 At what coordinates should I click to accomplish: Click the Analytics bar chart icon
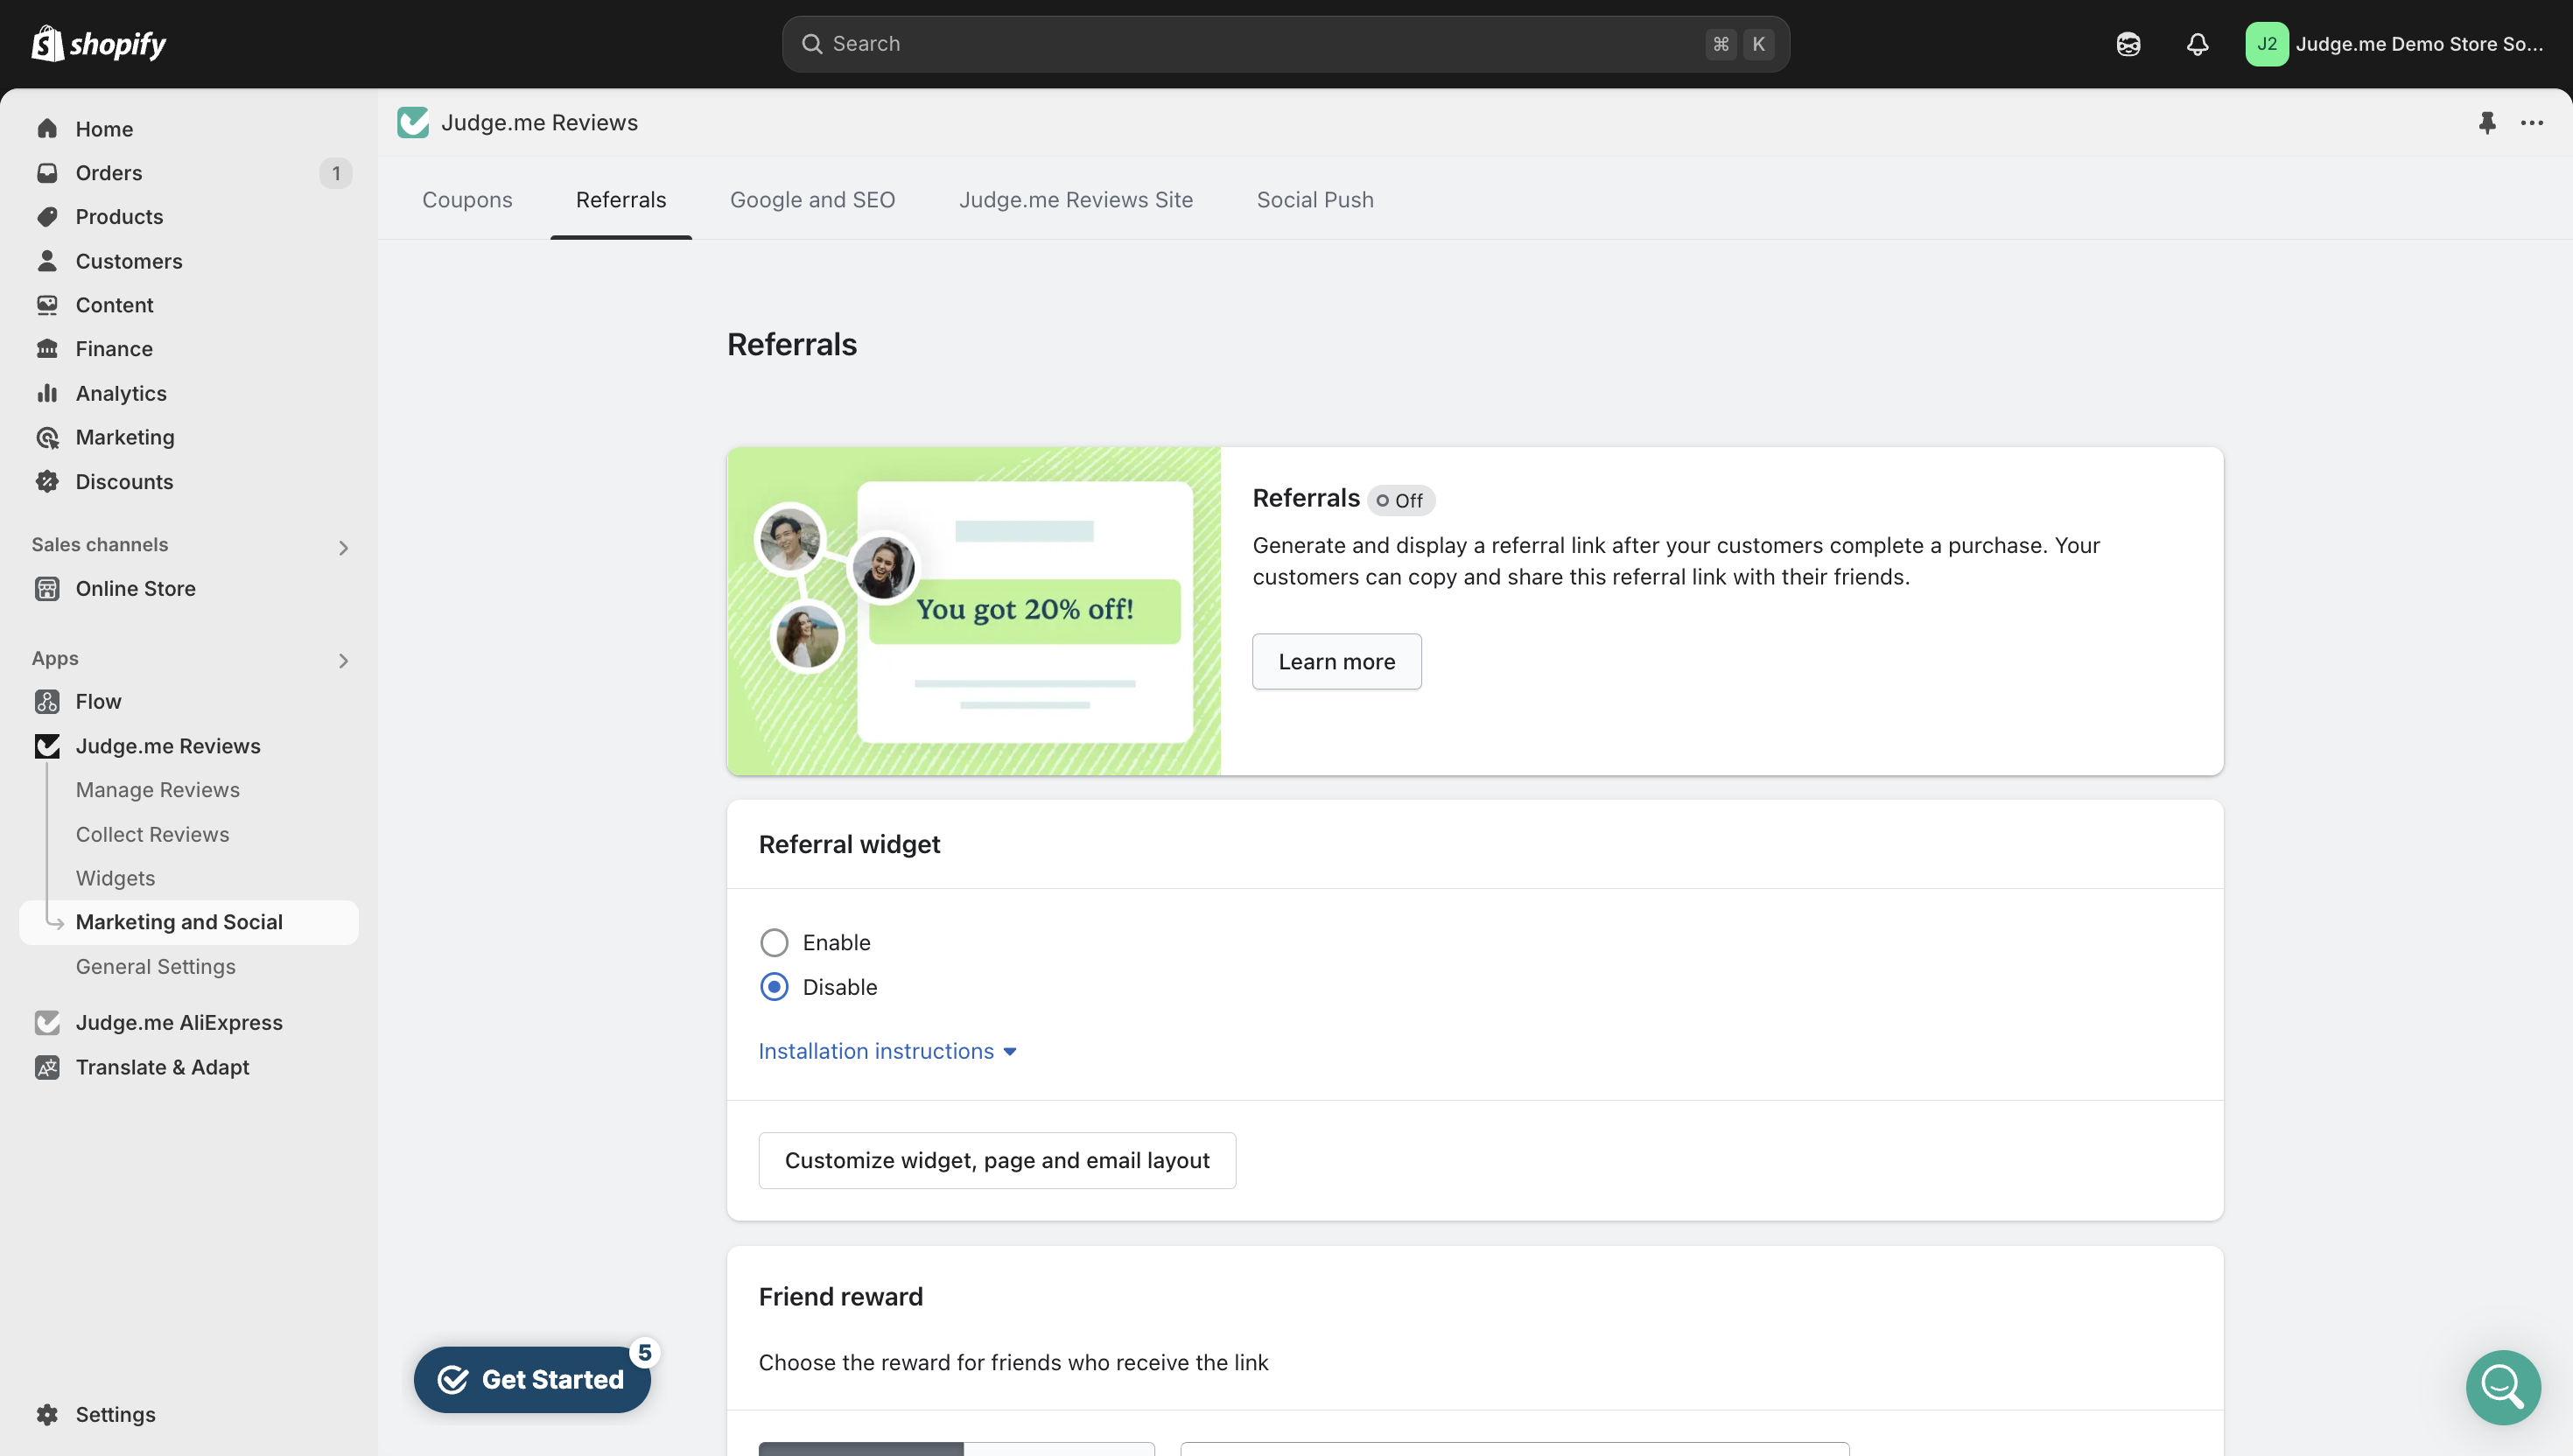coord(47,393)
